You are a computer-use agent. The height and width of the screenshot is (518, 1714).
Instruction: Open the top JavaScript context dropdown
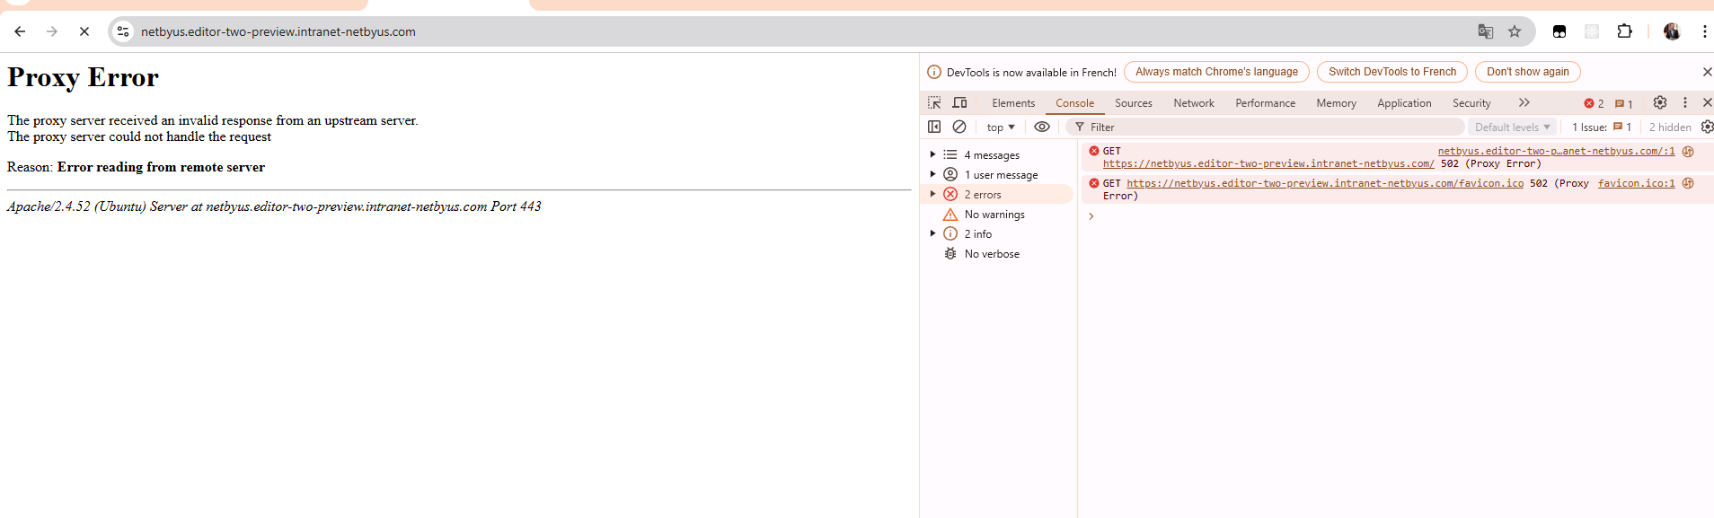point(1001,127)
